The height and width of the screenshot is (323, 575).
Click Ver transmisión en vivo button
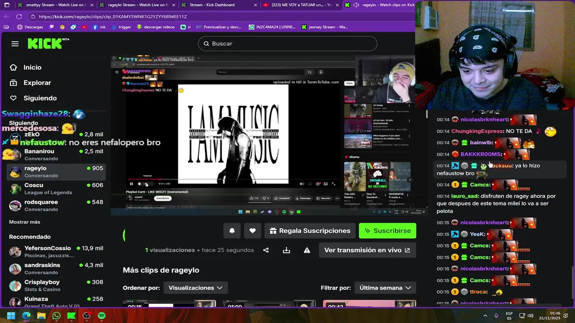pyautogui.click(x=367, y=250)
